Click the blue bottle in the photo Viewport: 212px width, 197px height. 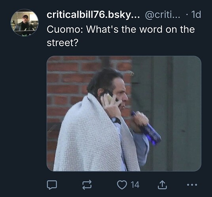(148, 129)
